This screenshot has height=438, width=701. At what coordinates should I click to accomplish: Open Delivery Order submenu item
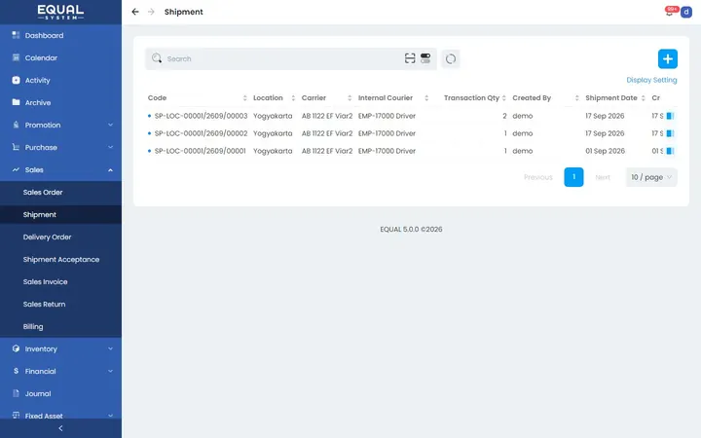(48, 237)
